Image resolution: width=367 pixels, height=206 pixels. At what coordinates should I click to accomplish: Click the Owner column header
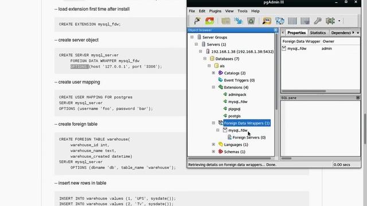pyautogui.click(x=329, y=41)
